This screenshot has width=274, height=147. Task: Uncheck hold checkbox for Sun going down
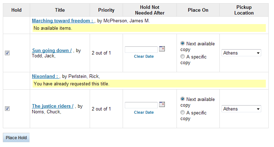7,53
